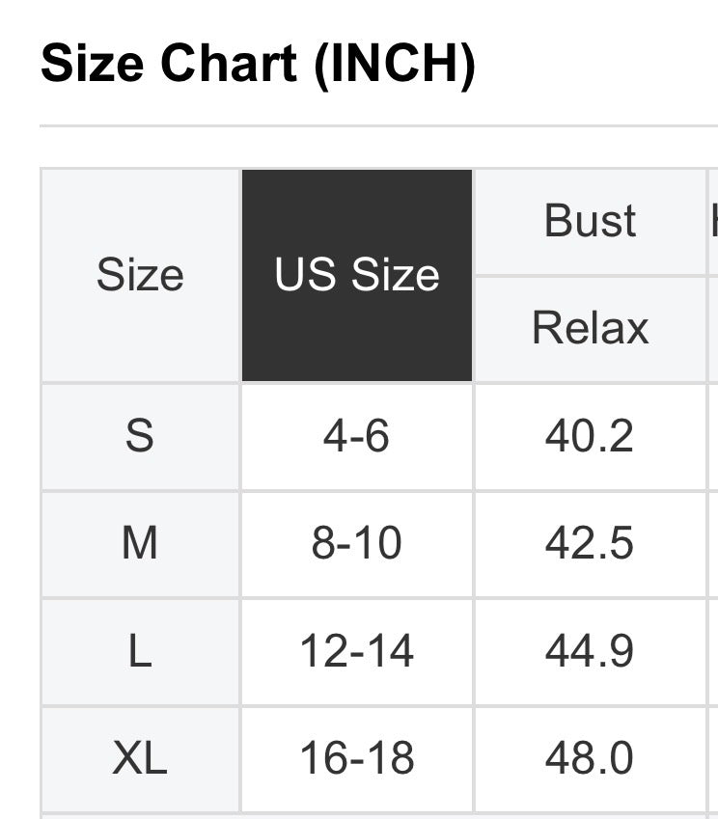The height and width of the screenshot is (819, 718).
Task: Select the L size row label
Action: pyautogui.click(x=140, y=651)
